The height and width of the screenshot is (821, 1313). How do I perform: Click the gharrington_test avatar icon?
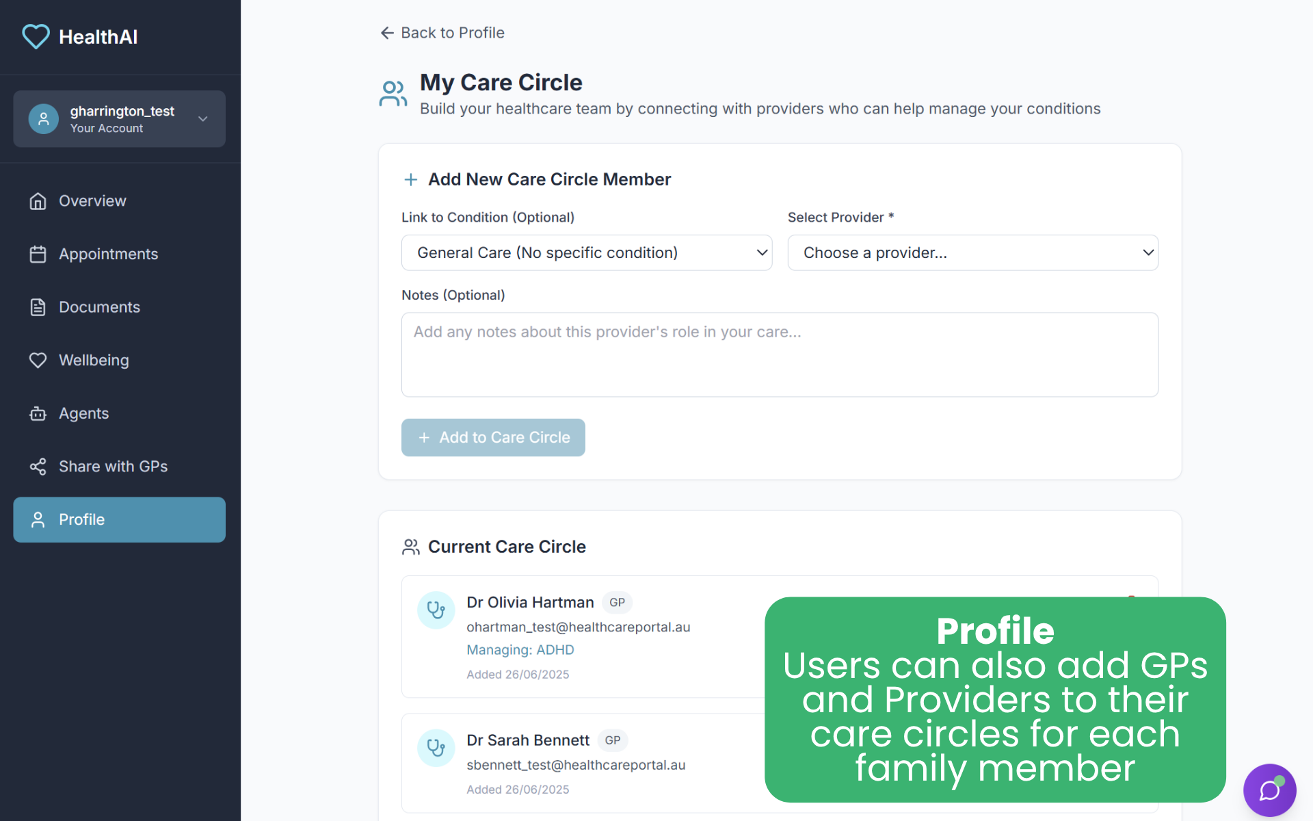tap(44, 119)
